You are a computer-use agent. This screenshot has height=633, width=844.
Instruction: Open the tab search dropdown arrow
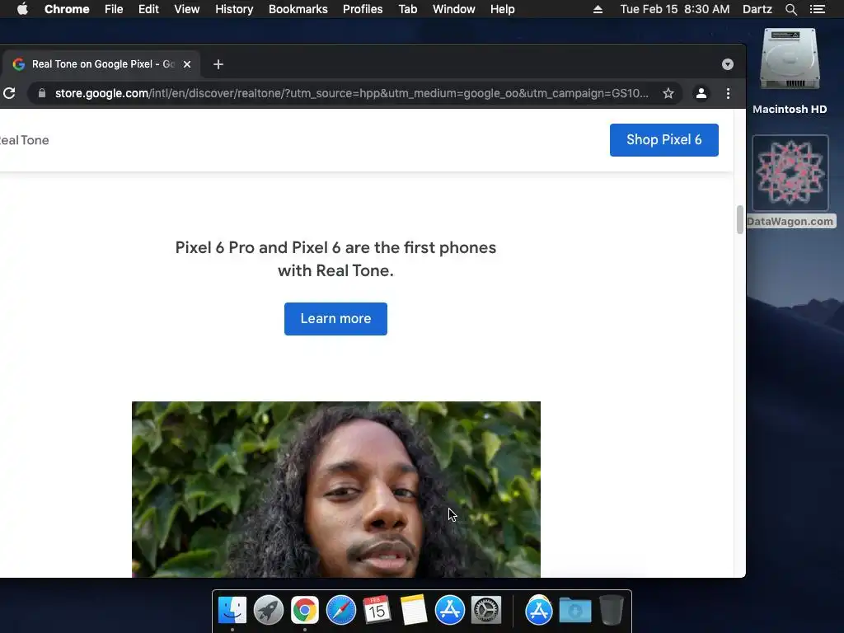coord(727,64)
